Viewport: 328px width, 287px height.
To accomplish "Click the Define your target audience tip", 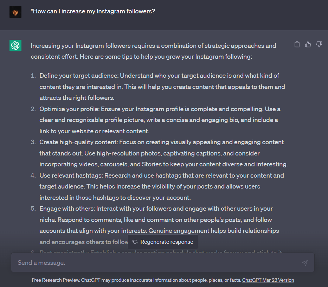I will 162,87.
